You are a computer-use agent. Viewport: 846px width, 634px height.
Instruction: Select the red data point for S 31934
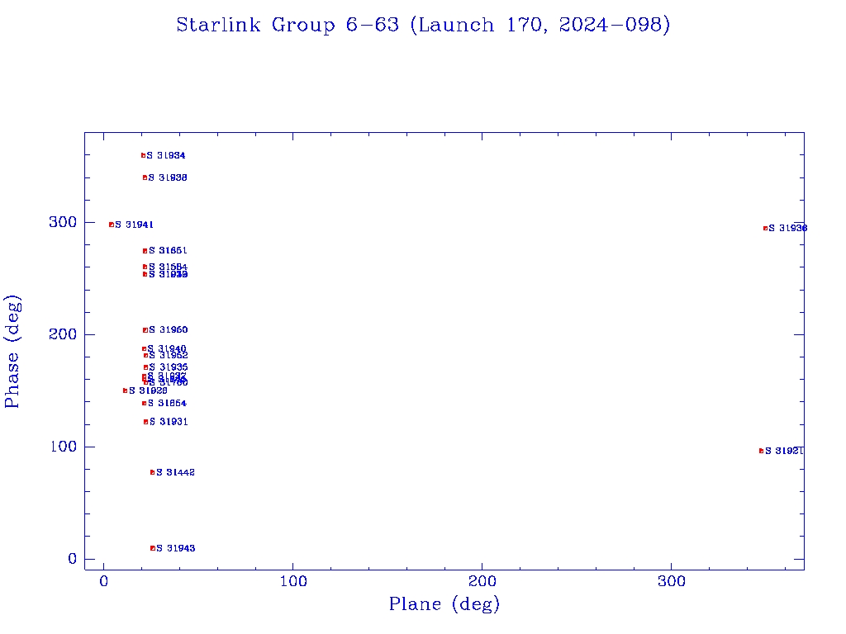pos(144,155)
